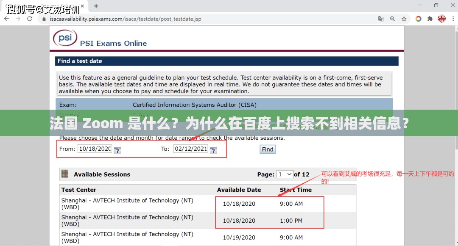458x246 pixels.
Task: Click the site security lock icon
Action: click(x=40, y=19)
